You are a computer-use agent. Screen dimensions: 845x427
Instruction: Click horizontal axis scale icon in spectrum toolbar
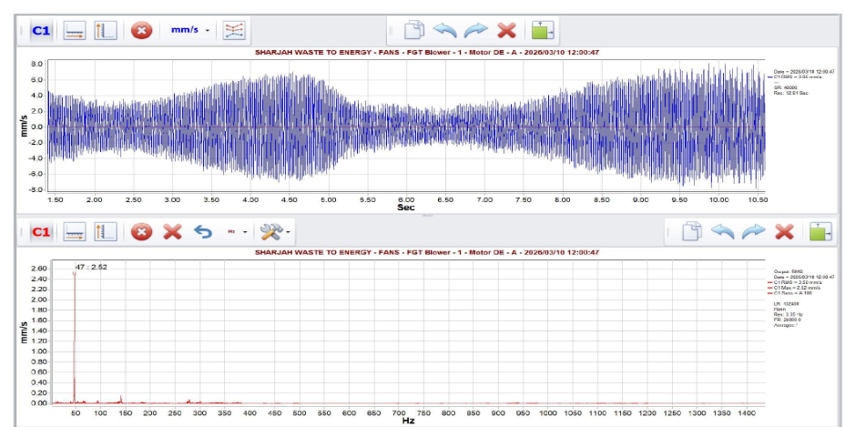(74, 232)
